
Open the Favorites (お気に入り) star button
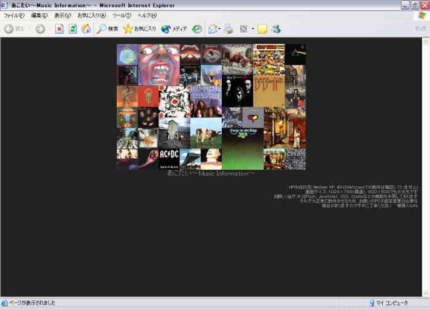[x=139, y=29]
